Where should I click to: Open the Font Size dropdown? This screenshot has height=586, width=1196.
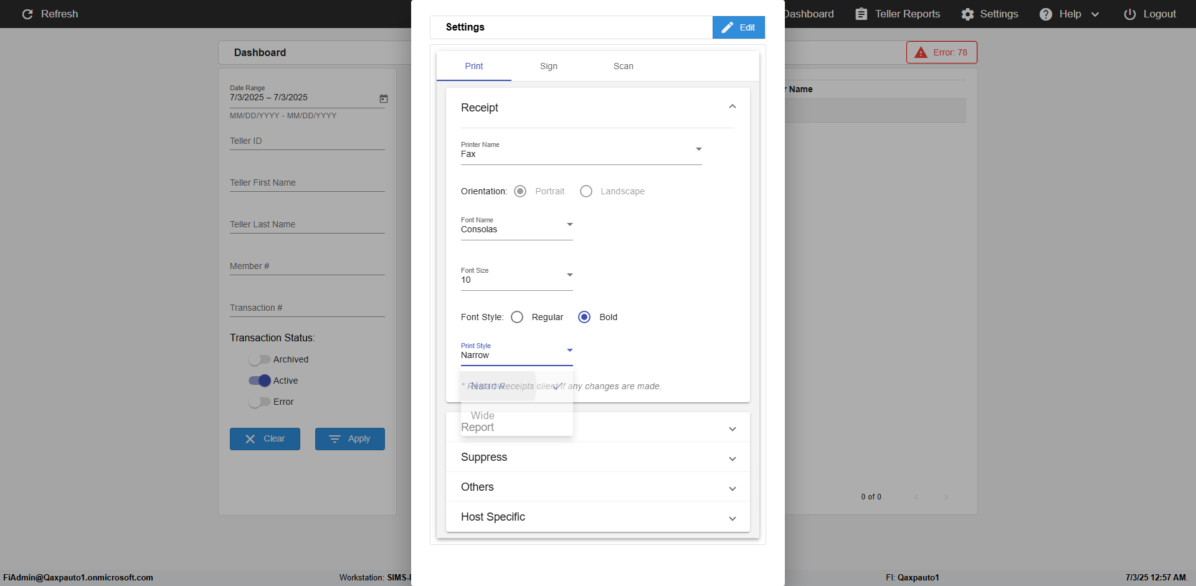click(x=517, y=275)
